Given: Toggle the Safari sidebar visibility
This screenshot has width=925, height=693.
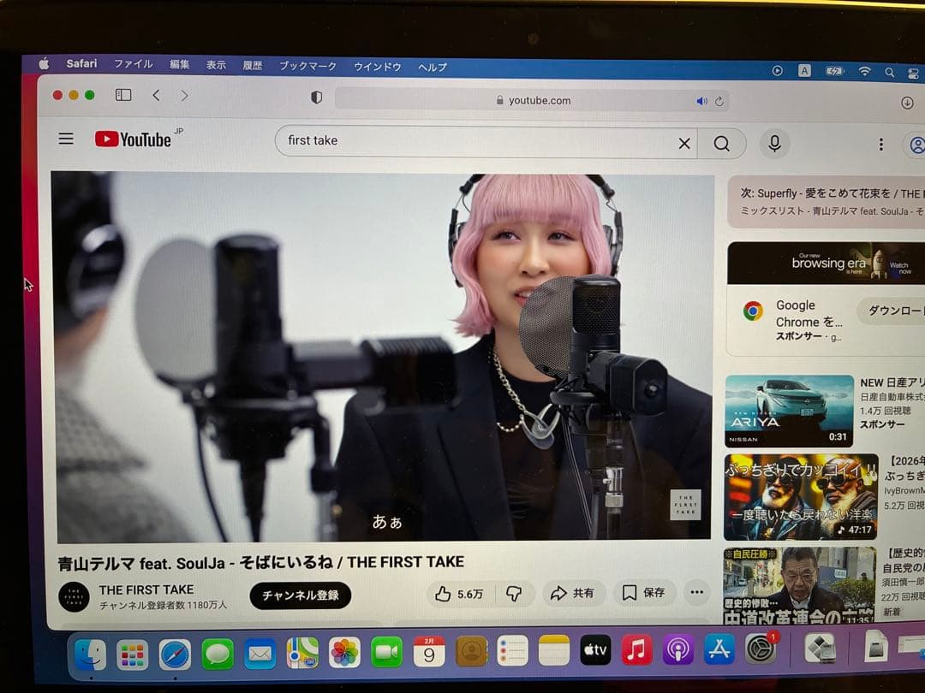Looking at the screenshot, I should pos(123,97).
